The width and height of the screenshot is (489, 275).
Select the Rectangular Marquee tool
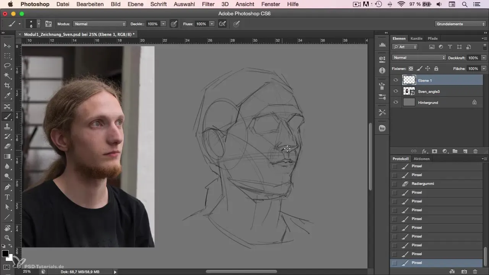(x=7, y=56)
